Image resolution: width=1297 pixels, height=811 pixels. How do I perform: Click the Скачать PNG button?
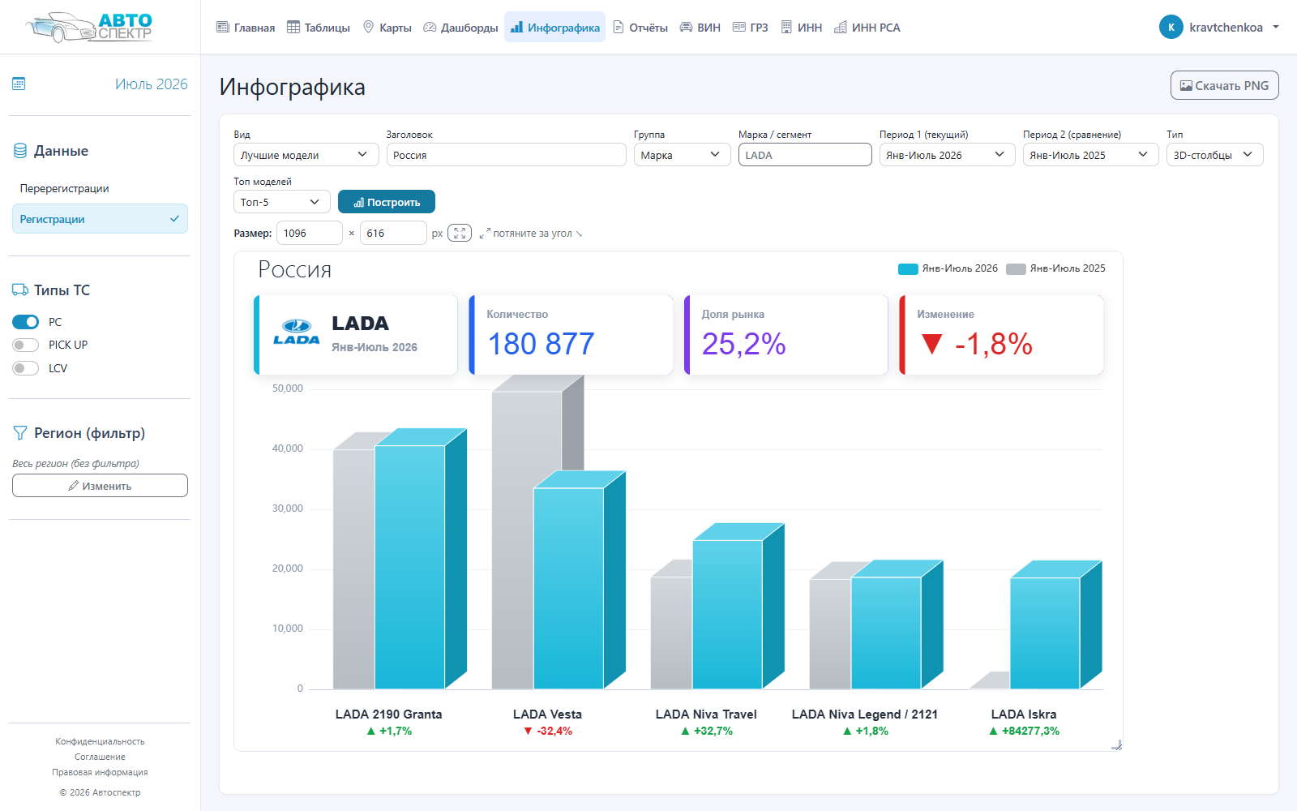tap(1224, 85)
